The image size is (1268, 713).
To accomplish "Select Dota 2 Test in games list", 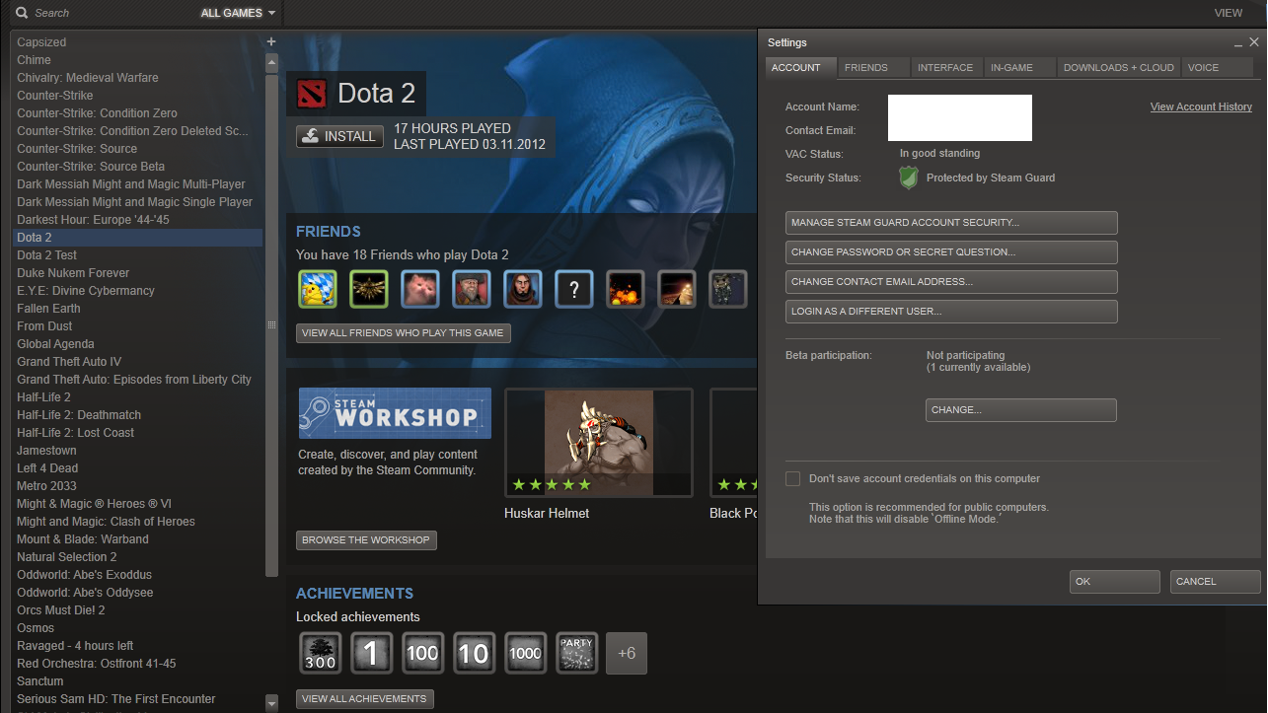I will click(137, 255).
